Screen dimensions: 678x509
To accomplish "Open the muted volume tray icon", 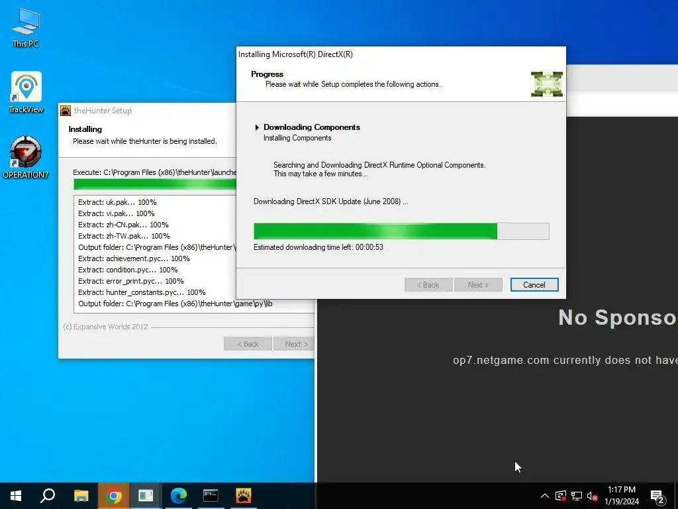I will (x=592, y=496).
